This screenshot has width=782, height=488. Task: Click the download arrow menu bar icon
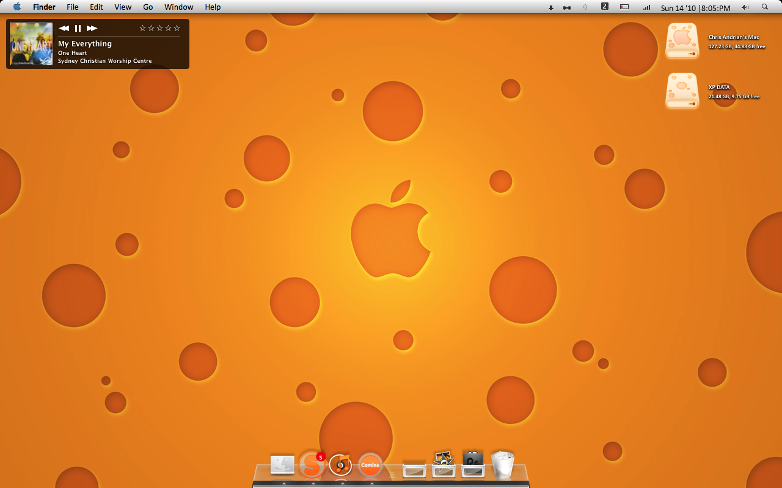[x=550, y=8]
